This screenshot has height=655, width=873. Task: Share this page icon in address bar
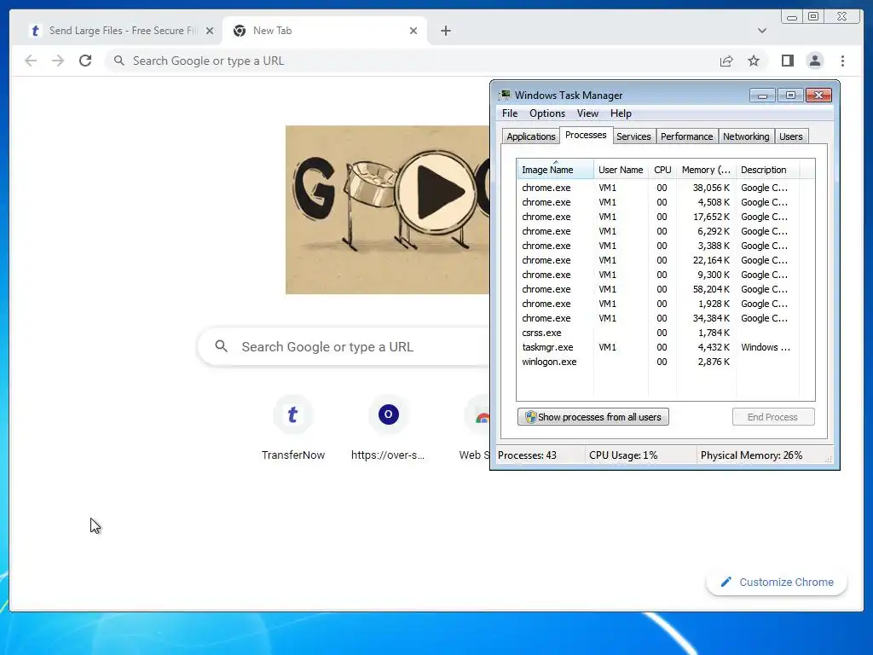click(726, 61)
